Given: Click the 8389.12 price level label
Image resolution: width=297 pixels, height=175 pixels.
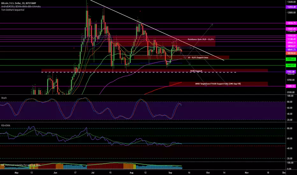Looking at the screenshot, I should click(x=291, y=86).
